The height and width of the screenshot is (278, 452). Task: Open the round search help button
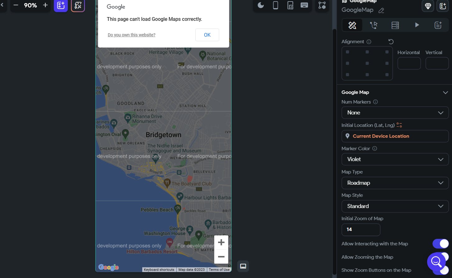436,262
